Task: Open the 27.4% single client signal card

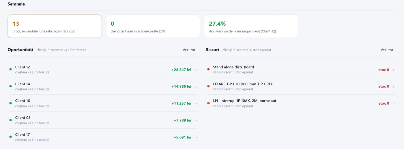Action: 251,26
